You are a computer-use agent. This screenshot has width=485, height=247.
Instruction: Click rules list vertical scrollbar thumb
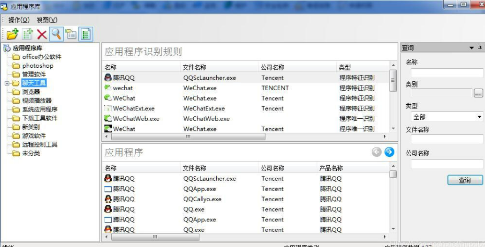(393, 80)
